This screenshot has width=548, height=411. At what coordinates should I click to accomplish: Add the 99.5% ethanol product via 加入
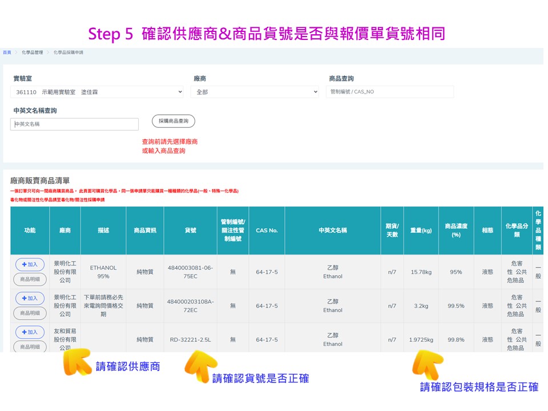30,299
